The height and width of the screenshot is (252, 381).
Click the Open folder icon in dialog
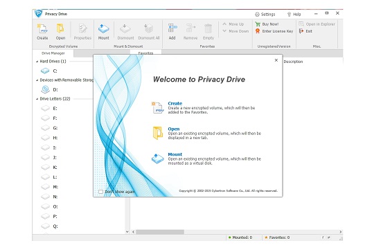158,133
